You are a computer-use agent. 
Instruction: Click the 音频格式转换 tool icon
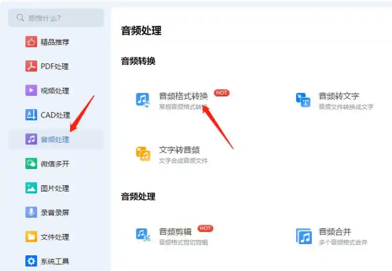coord(143,100)
